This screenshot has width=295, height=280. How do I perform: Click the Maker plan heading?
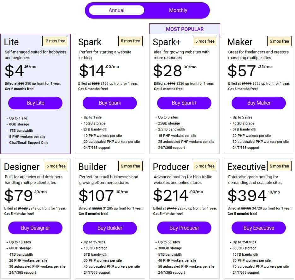(x=240, y=42)
